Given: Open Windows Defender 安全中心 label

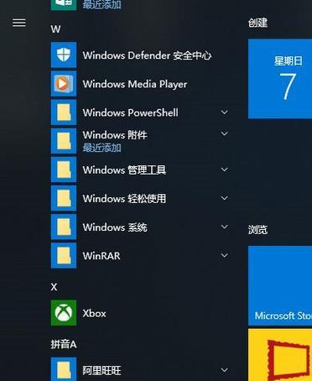Looking at the screenshot, I should point(147,55).
